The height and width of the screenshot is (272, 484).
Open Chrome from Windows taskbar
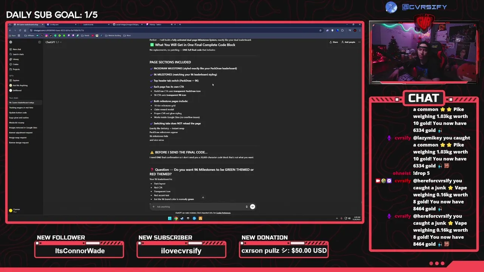tap(176, 218)
